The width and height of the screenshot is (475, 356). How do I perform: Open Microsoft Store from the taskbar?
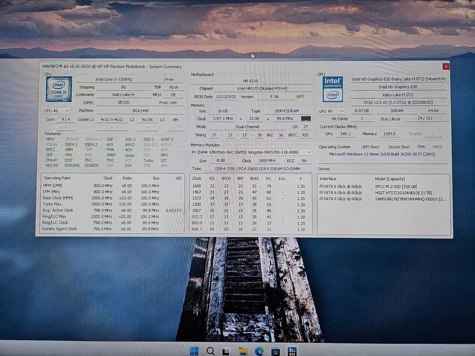pyautogui.click(x=275, y=351)
